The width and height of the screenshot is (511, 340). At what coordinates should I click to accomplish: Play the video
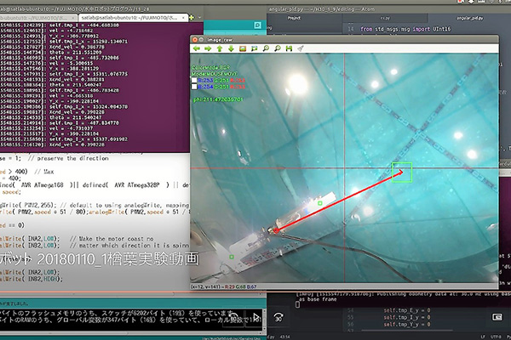click(256, 316)
